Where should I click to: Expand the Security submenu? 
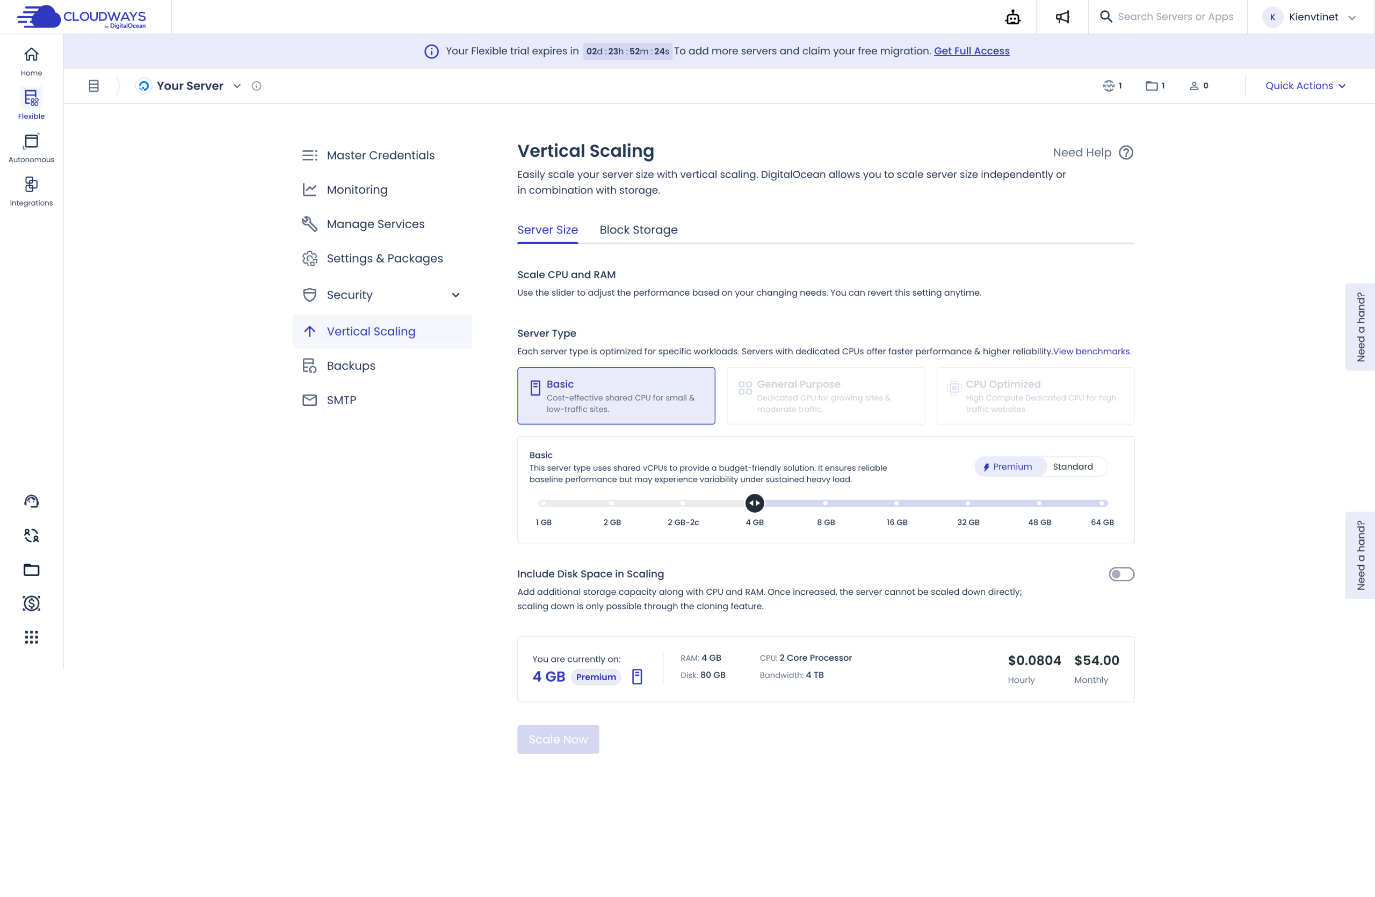tap(455, 295)
